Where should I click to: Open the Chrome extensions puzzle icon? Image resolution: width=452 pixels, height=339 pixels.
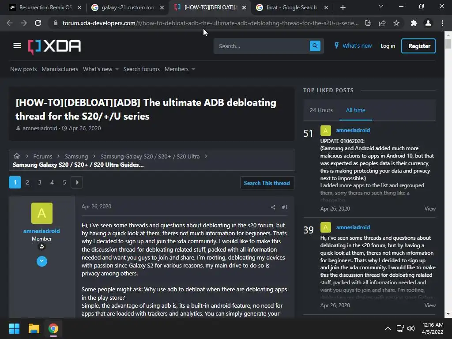414,23
